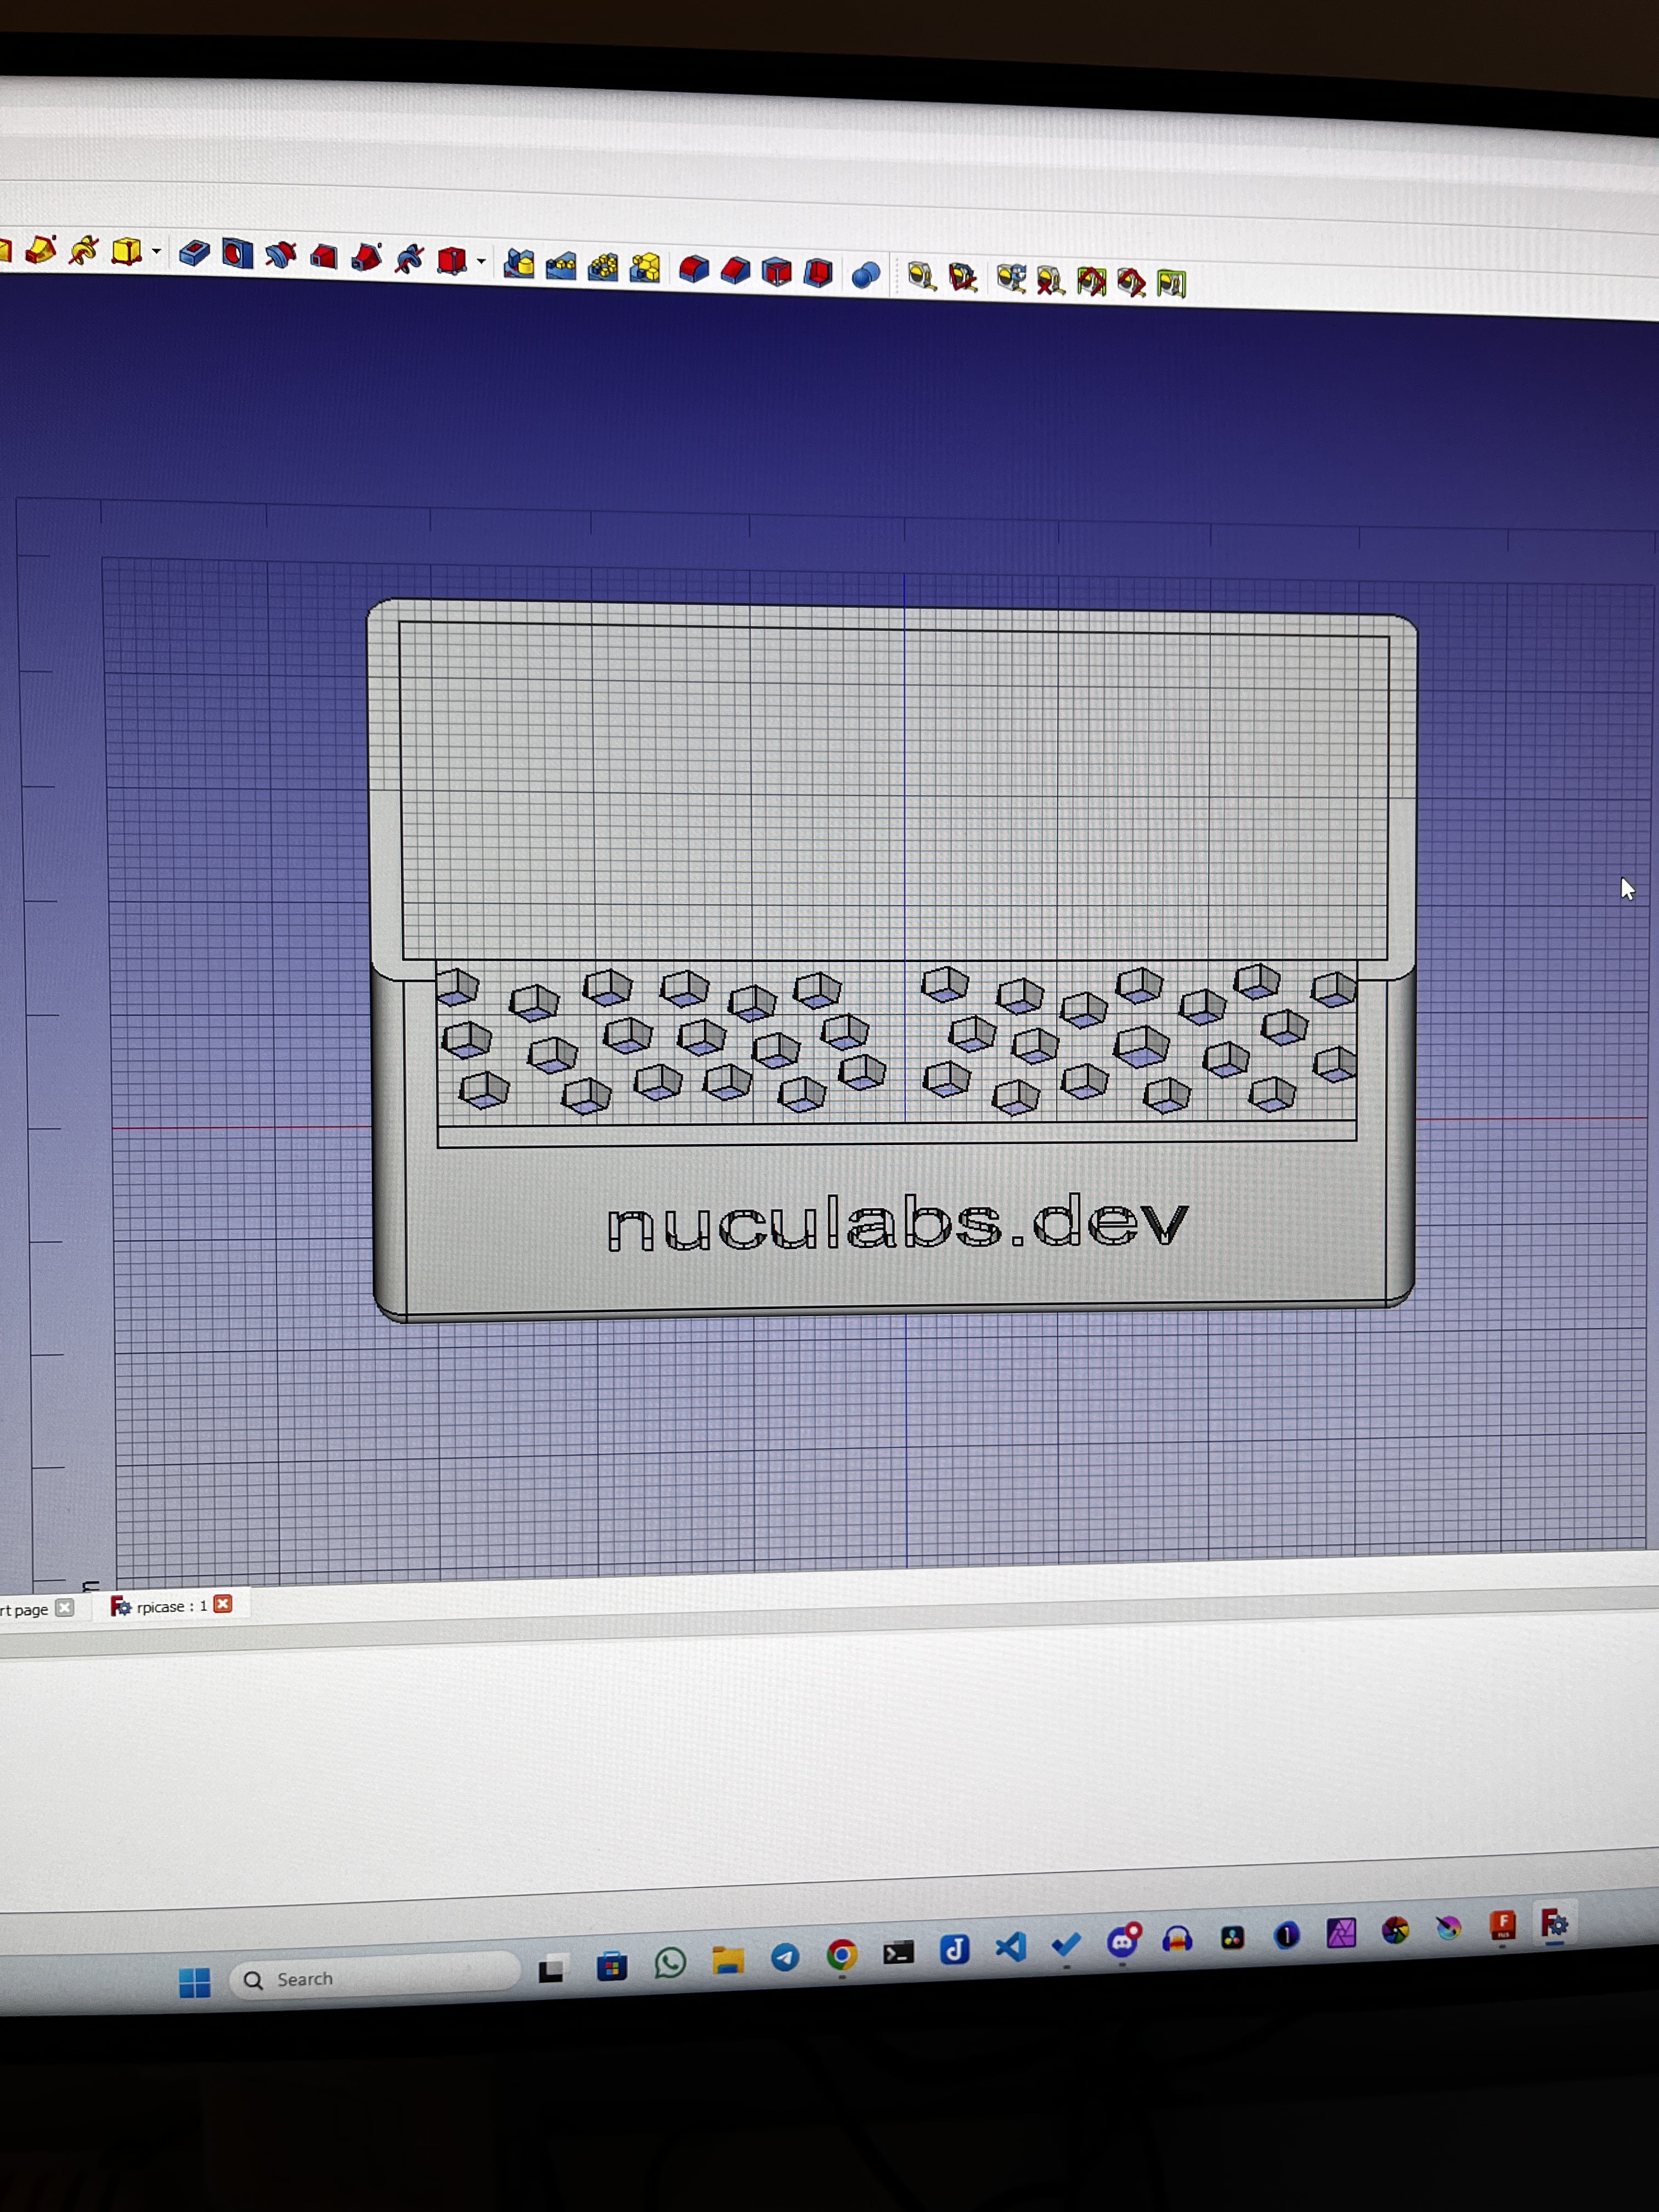This screenshot has width=1659, height=2212.
Task: Activate the Groove tool
Action: [x=280, y=255]
